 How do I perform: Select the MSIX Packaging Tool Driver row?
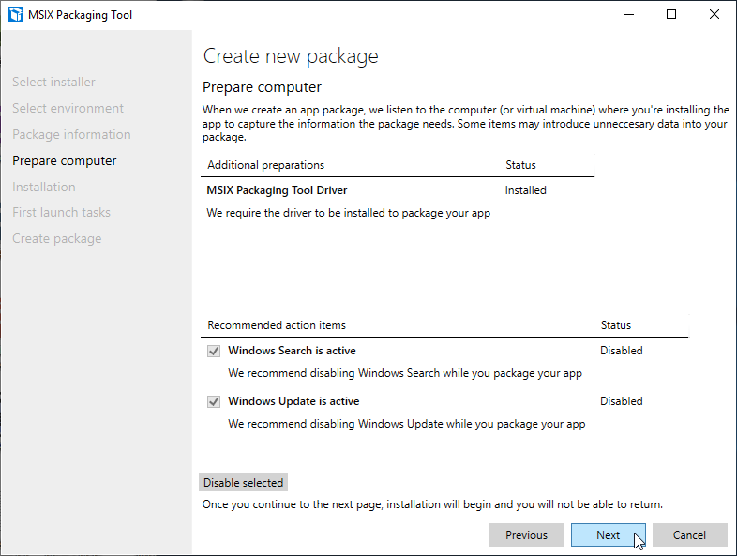tap(277, 190)
